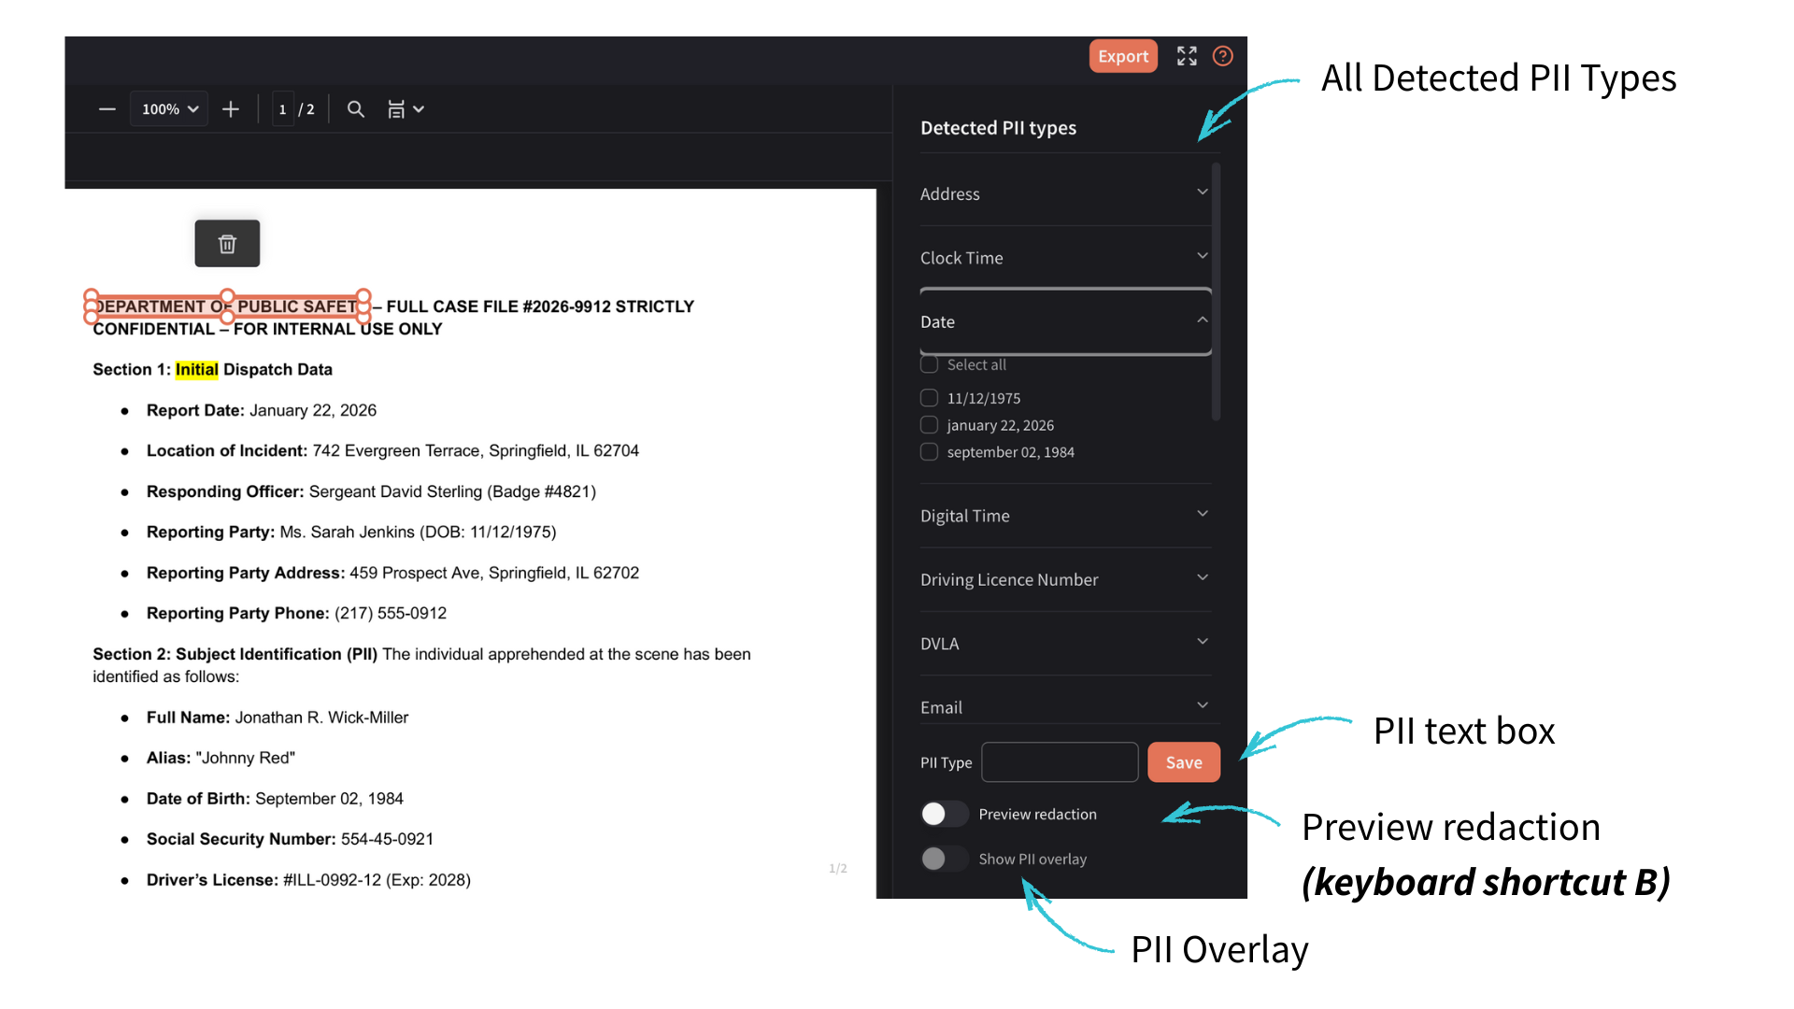Enable the Preview redaction toggle
The image size is (1794, 1009).
click(x=944, y=814)
